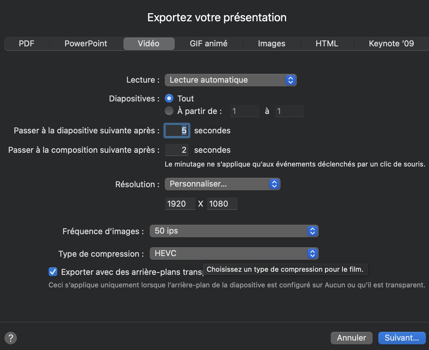Open the Type de compression HEVC dropdown

coord(234,254)
